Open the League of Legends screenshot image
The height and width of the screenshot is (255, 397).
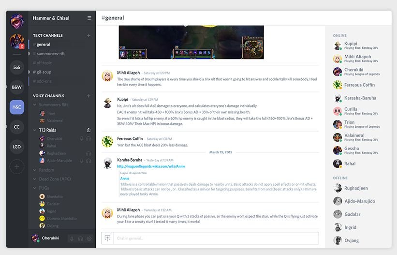[191, 42]
